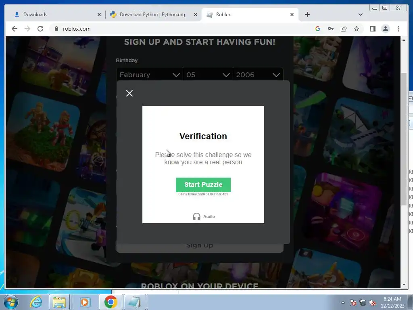
Task: Click the muted volume tray icon
Action: tap(372, 302)
